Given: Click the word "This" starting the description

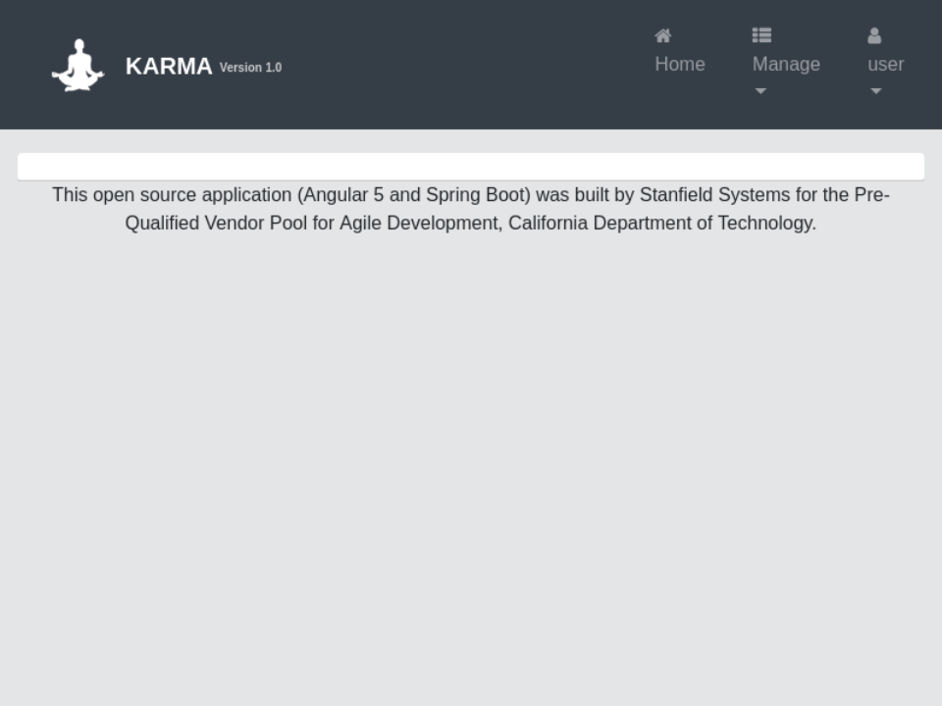Looking at the screenshot, I should pos(70,195).
